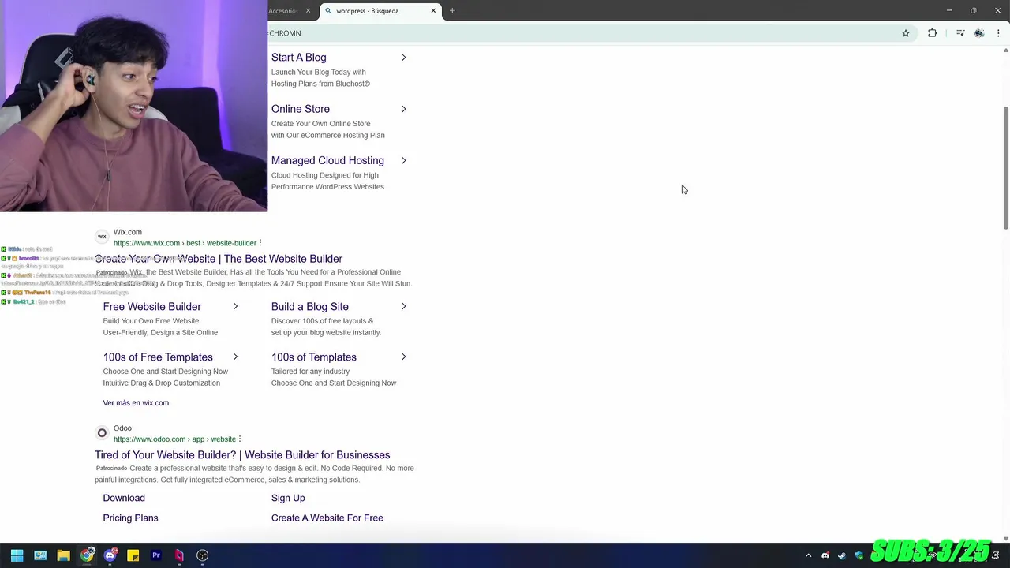1010x568 pixels.
Task: Open 'Tired of Your Website Builder?' Odoo result
Action: [242, 455]
